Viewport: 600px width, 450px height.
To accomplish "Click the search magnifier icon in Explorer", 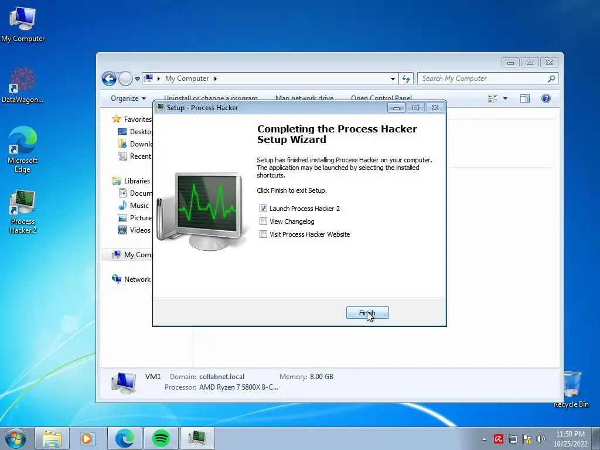I will 551,79.
